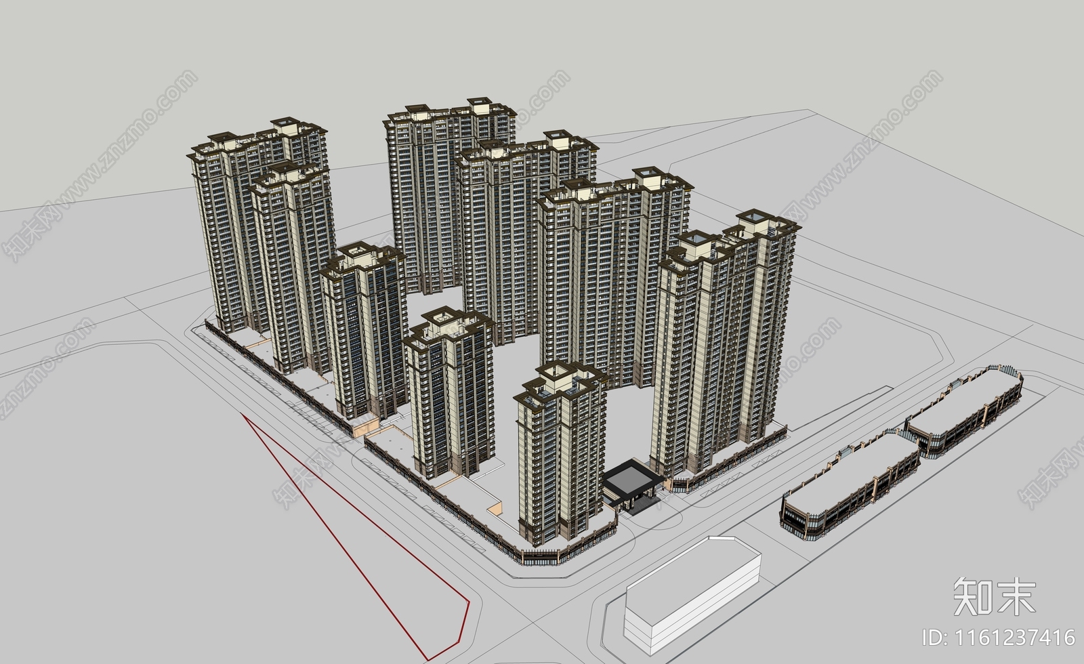
Task: Select the low commercial strip building nearest the white block
Action: point(851,484)
